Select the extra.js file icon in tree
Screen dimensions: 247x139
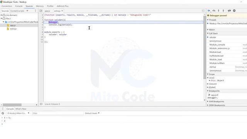pos(8,29)
